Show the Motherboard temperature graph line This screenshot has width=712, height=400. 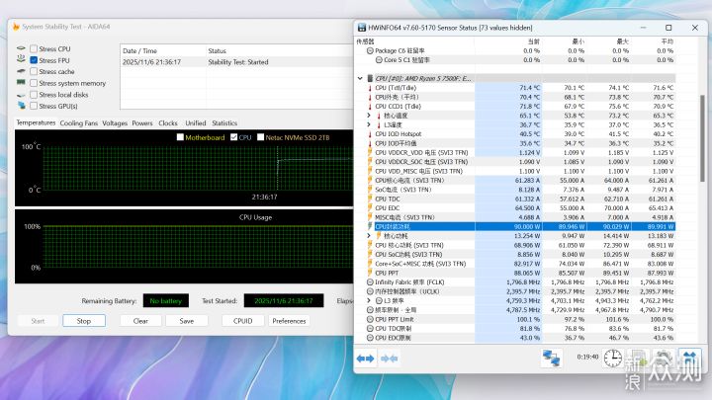[180, 137]
